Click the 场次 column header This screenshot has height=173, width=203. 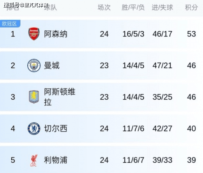pyautogui.click(x=104, y=8)
